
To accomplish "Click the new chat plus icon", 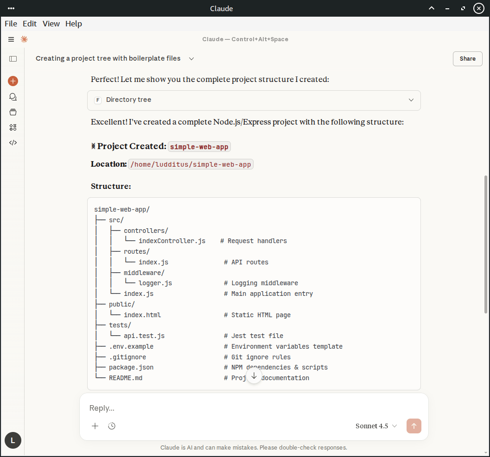I will point(13,81).
